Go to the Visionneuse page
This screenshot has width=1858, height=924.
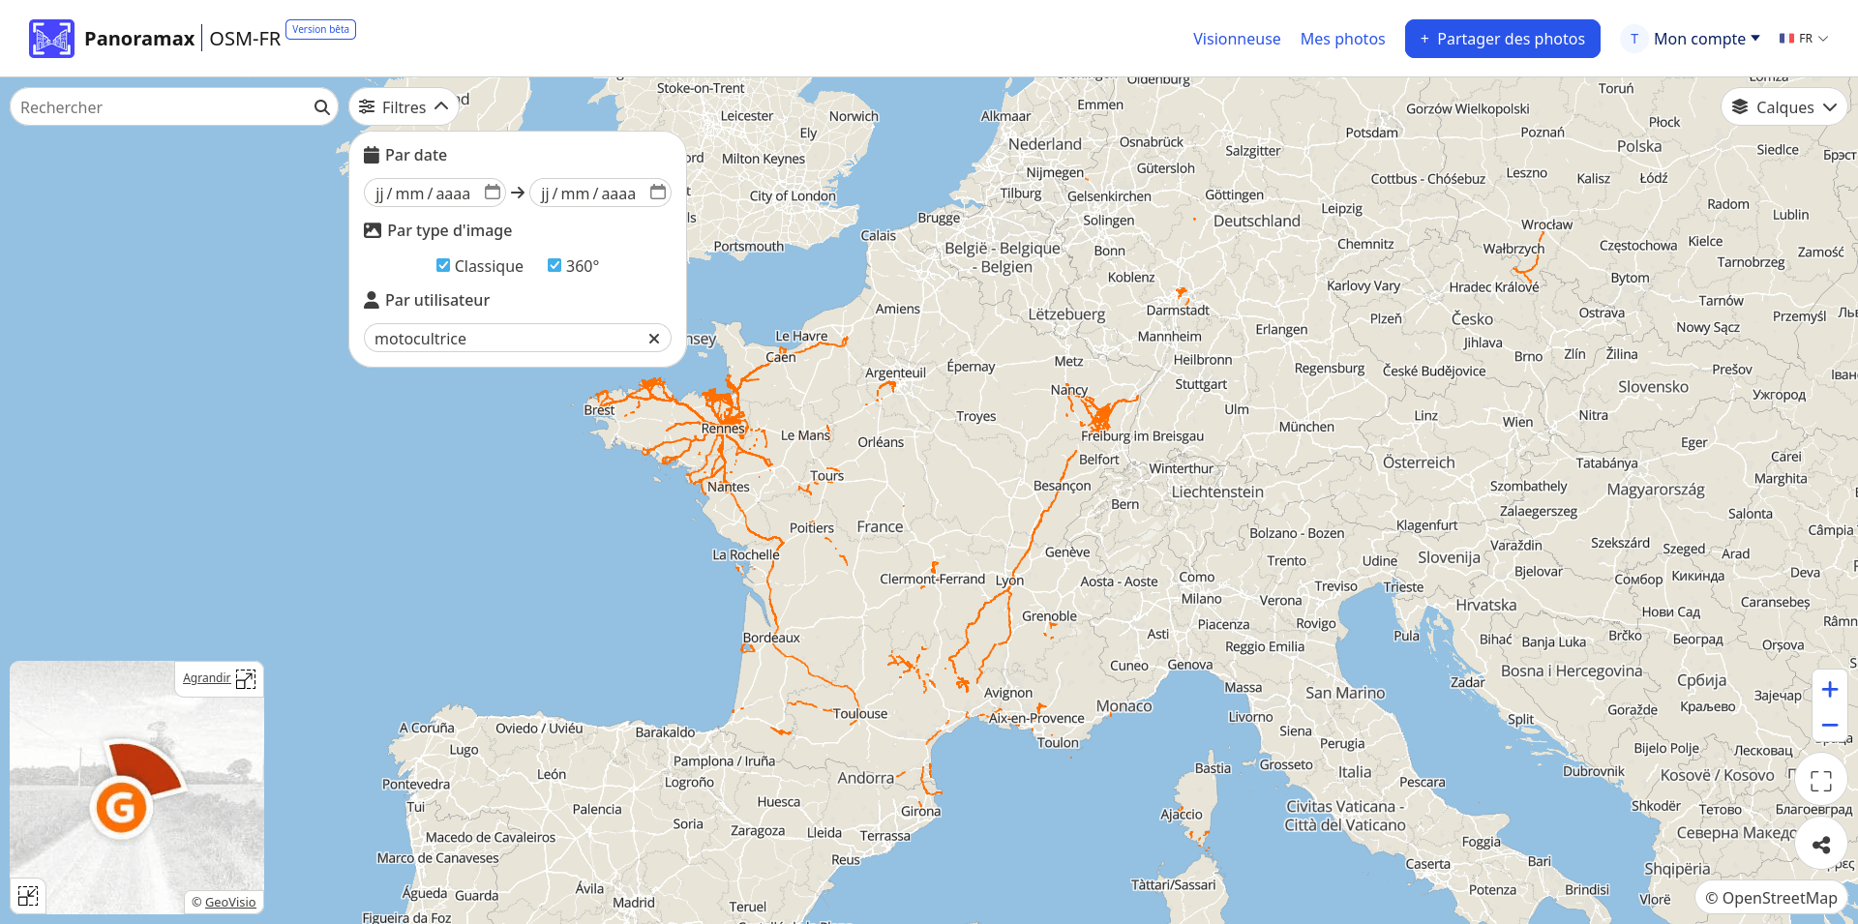1236,39
